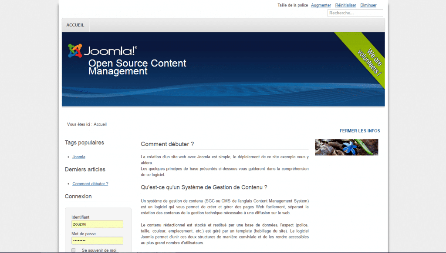Toggle the "Se souvenir de moi" checkbox

click(x=73, y=250)
